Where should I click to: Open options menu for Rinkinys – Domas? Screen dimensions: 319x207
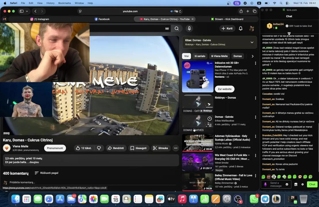(x=255, y=98)
